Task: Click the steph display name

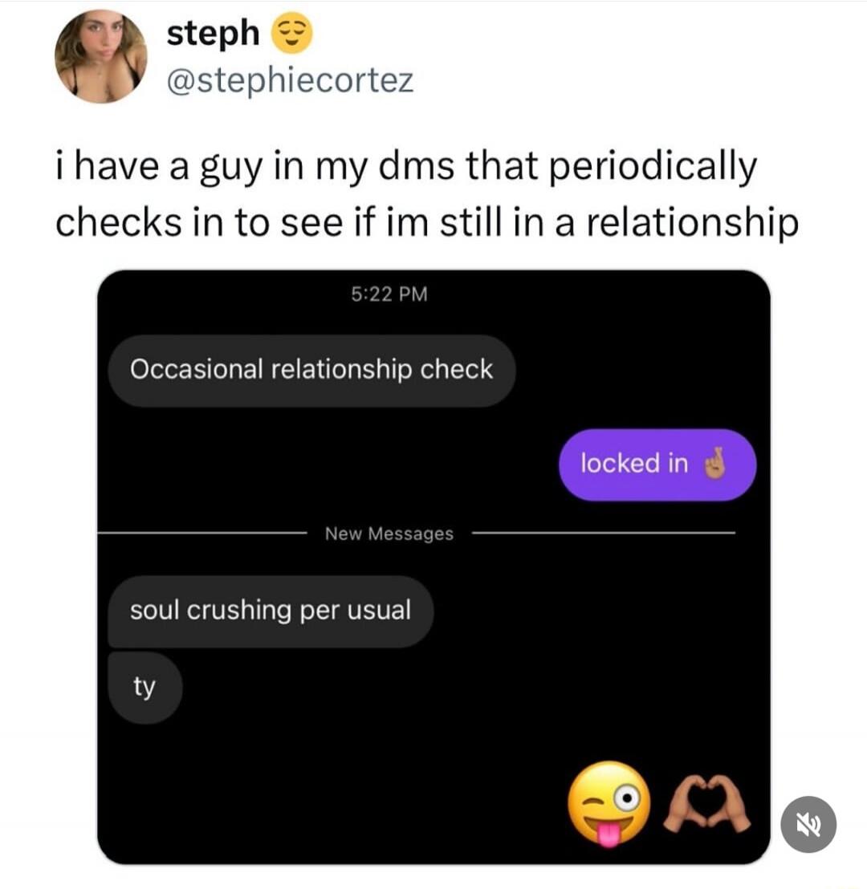Action: 214,33
